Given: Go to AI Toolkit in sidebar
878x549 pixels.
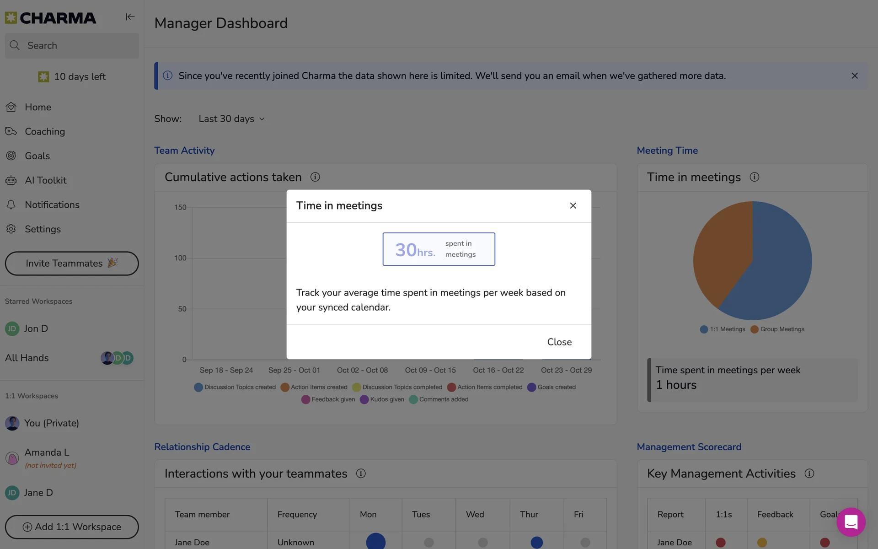Looking at the screenshot, I should click(45, 180).
